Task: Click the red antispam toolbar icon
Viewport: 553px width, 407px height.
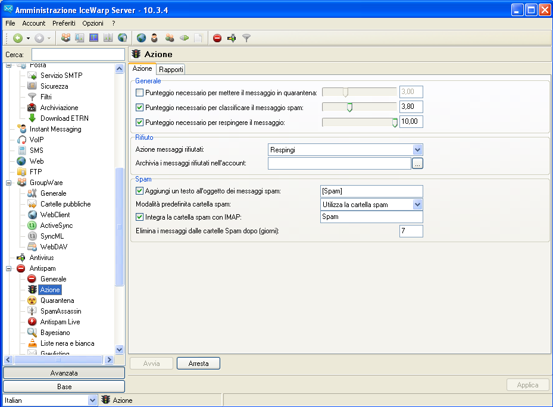Action: 217,38
